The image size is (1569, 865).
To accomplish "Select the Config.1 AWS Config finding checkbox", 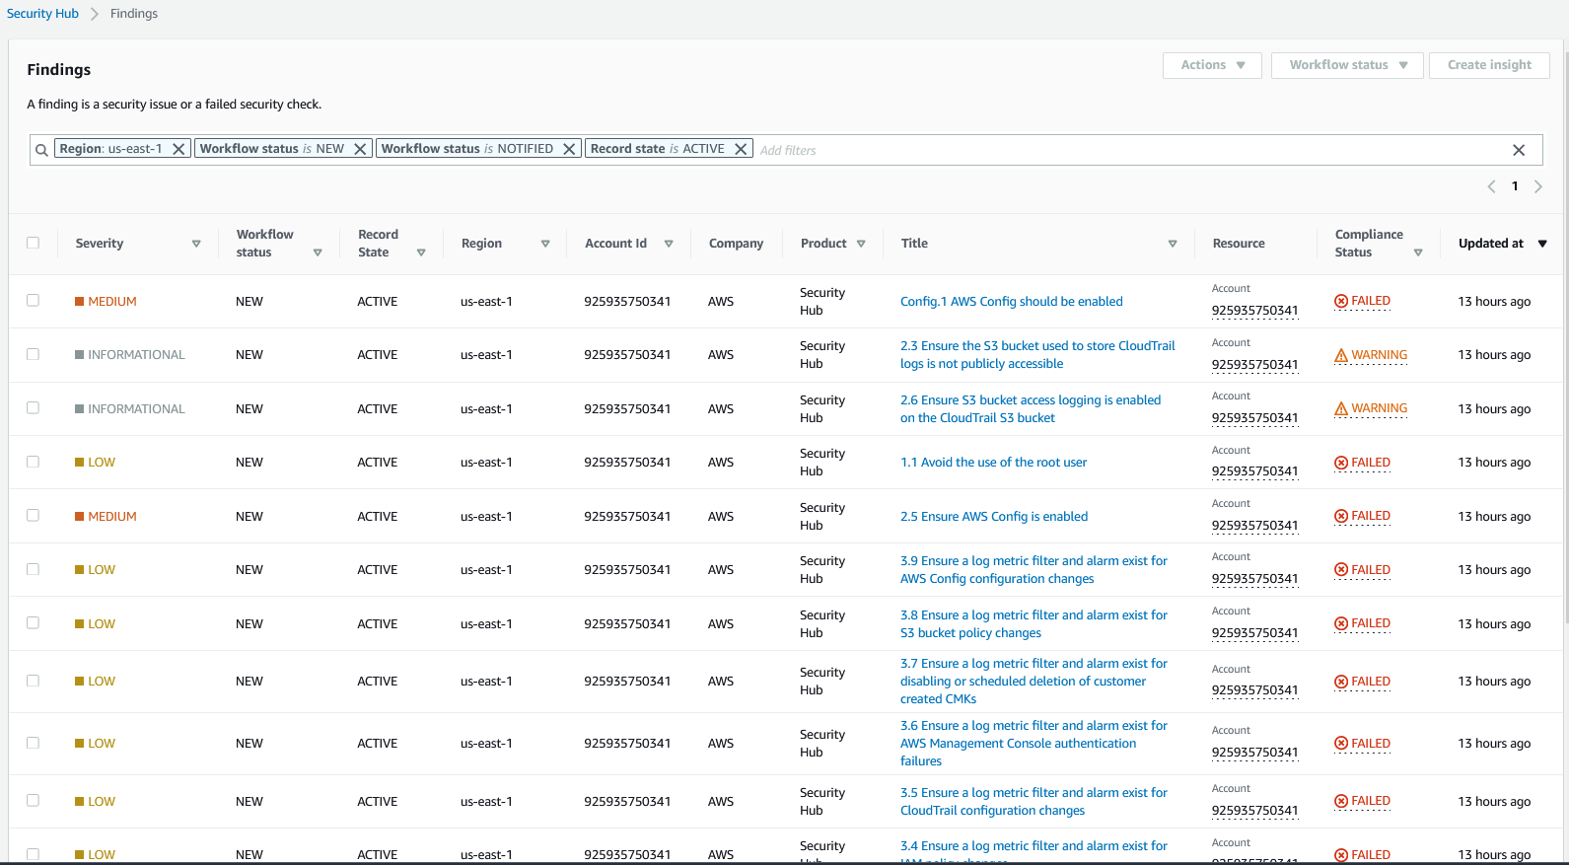I will [x=34, y=301].
